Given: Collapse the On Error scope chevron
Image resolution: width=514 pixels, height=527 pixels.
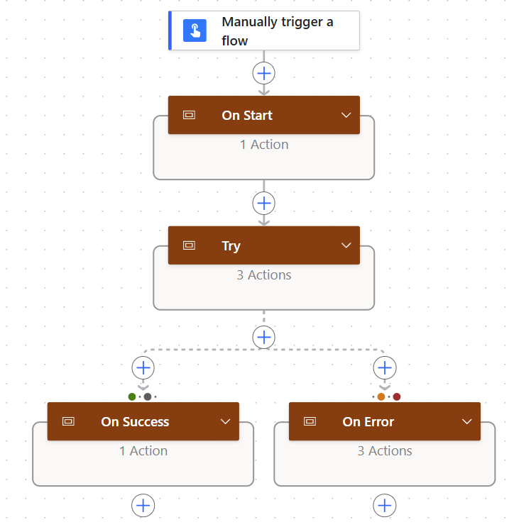Looking at the screenshot, I should click(x=467, y=421).
